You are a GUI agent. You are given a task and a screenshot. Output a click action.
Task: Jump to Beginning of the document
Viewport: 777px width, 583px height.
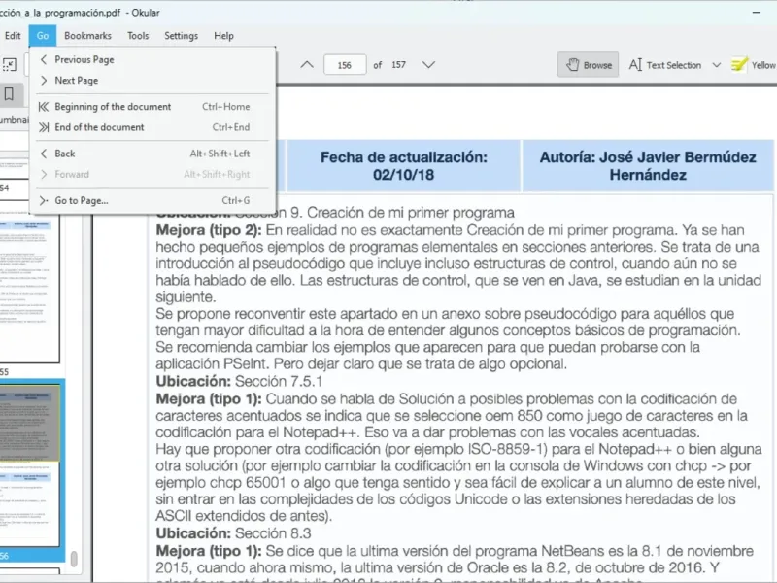point(152,107)
